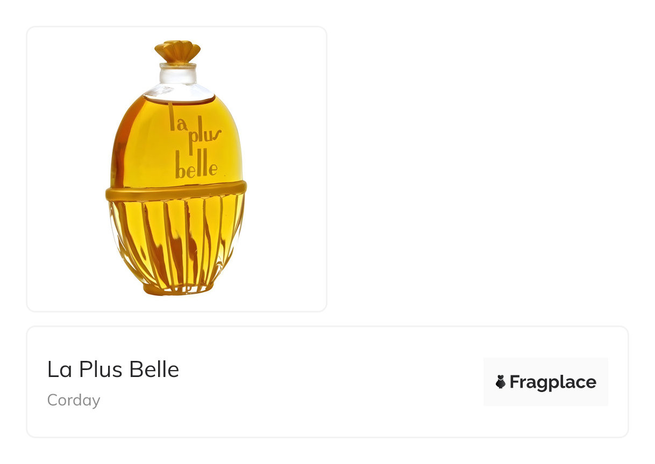
Task: Click the product info card below the image
Action: click(x=327, y=382)
